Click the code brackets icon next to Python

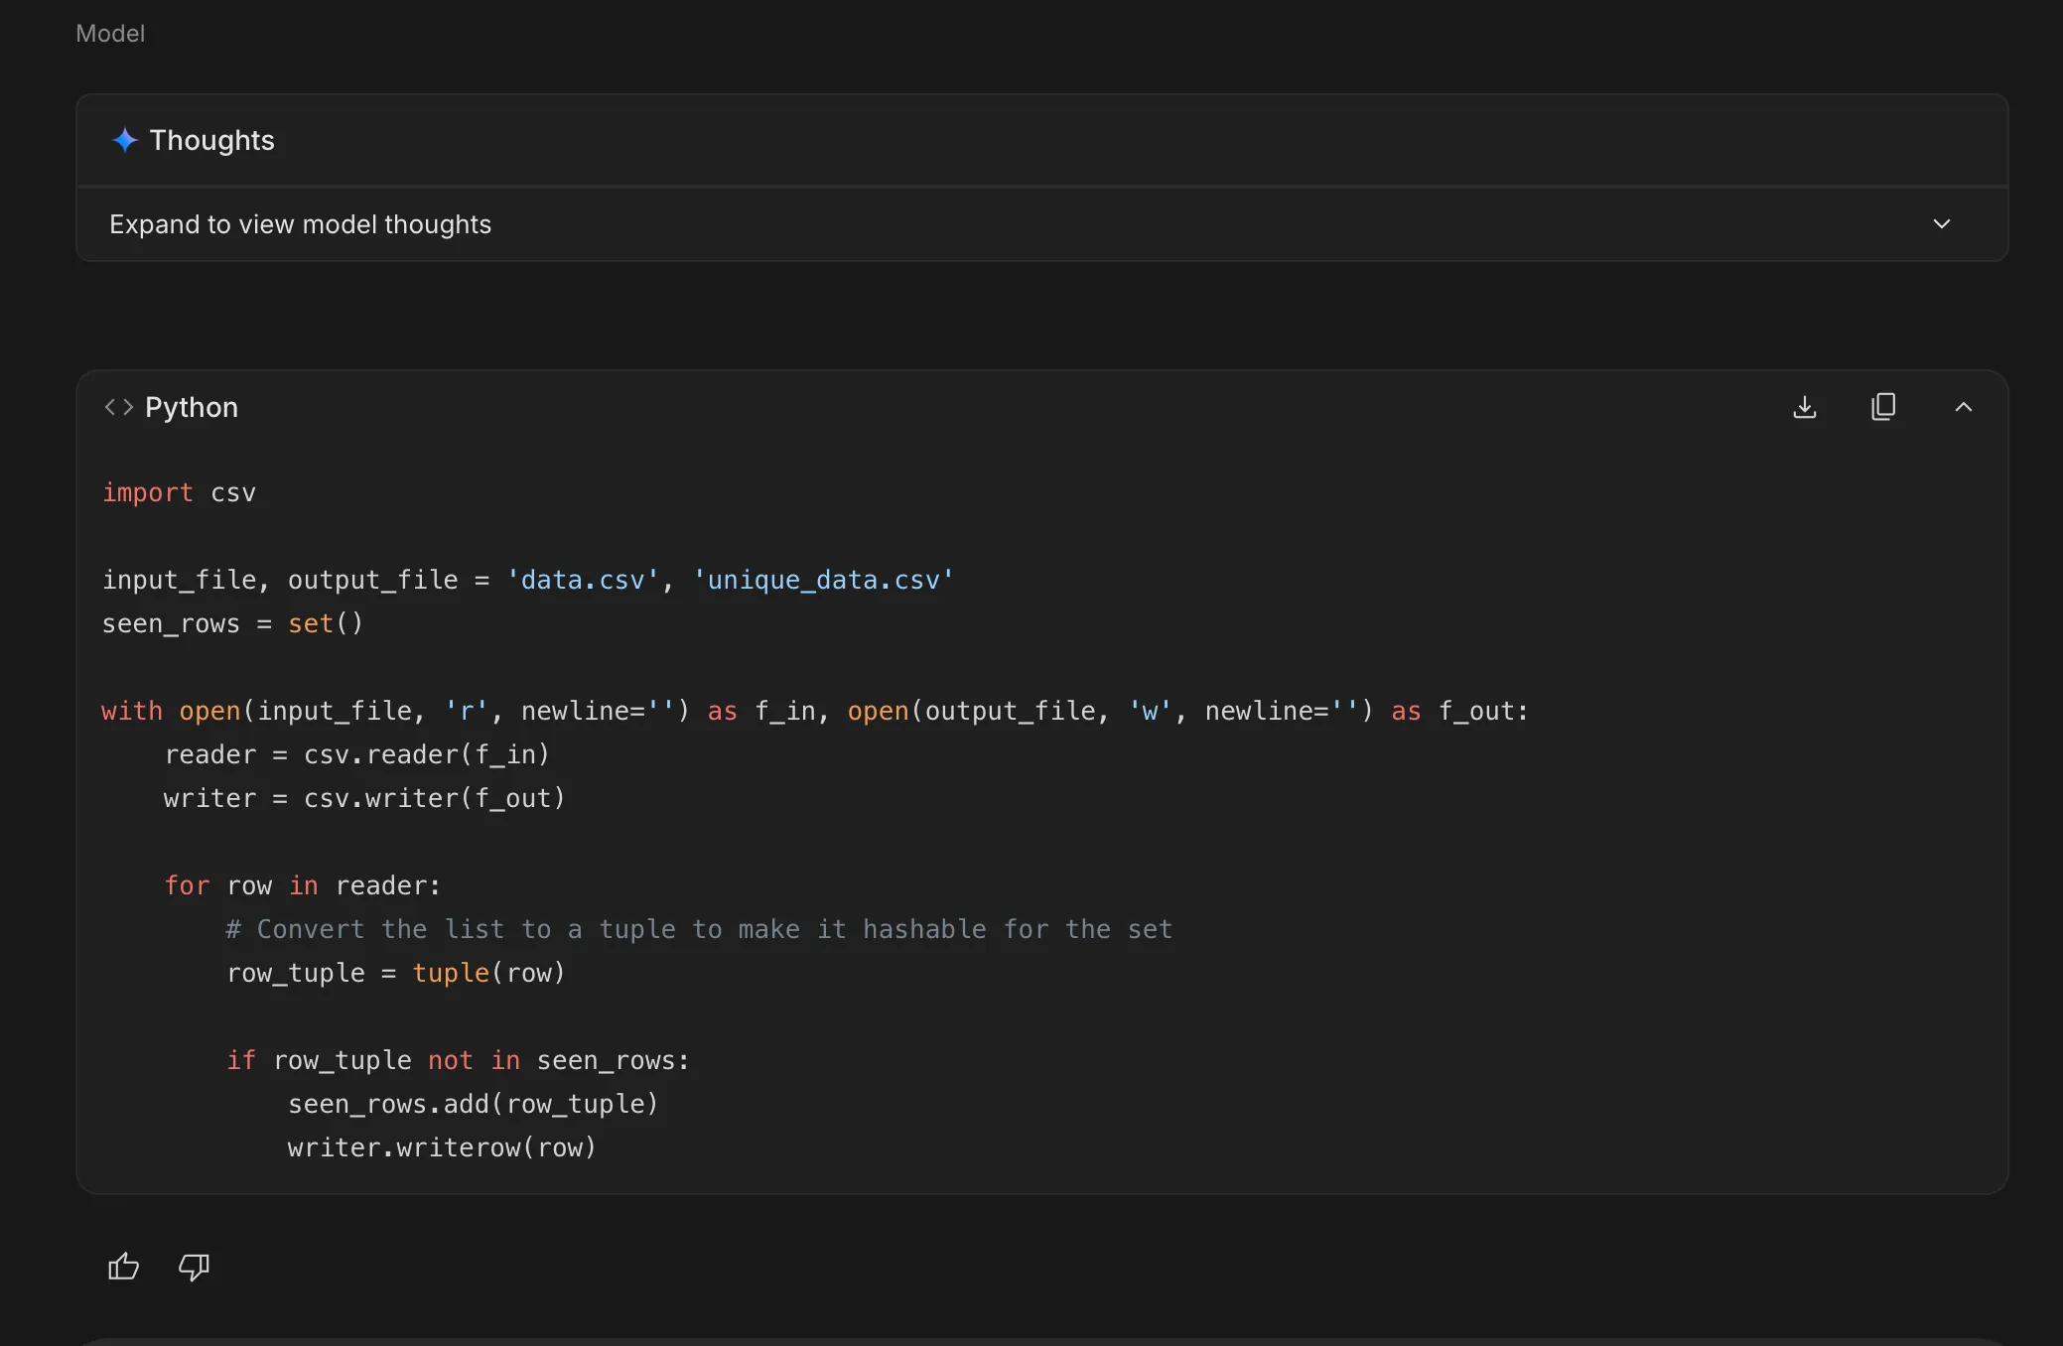(x=119, y=406)
